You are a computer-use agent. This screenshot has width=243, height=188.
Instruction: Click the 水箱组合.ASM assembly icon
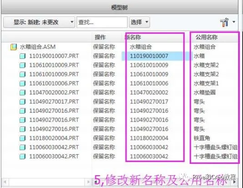[x=14, y=47]
